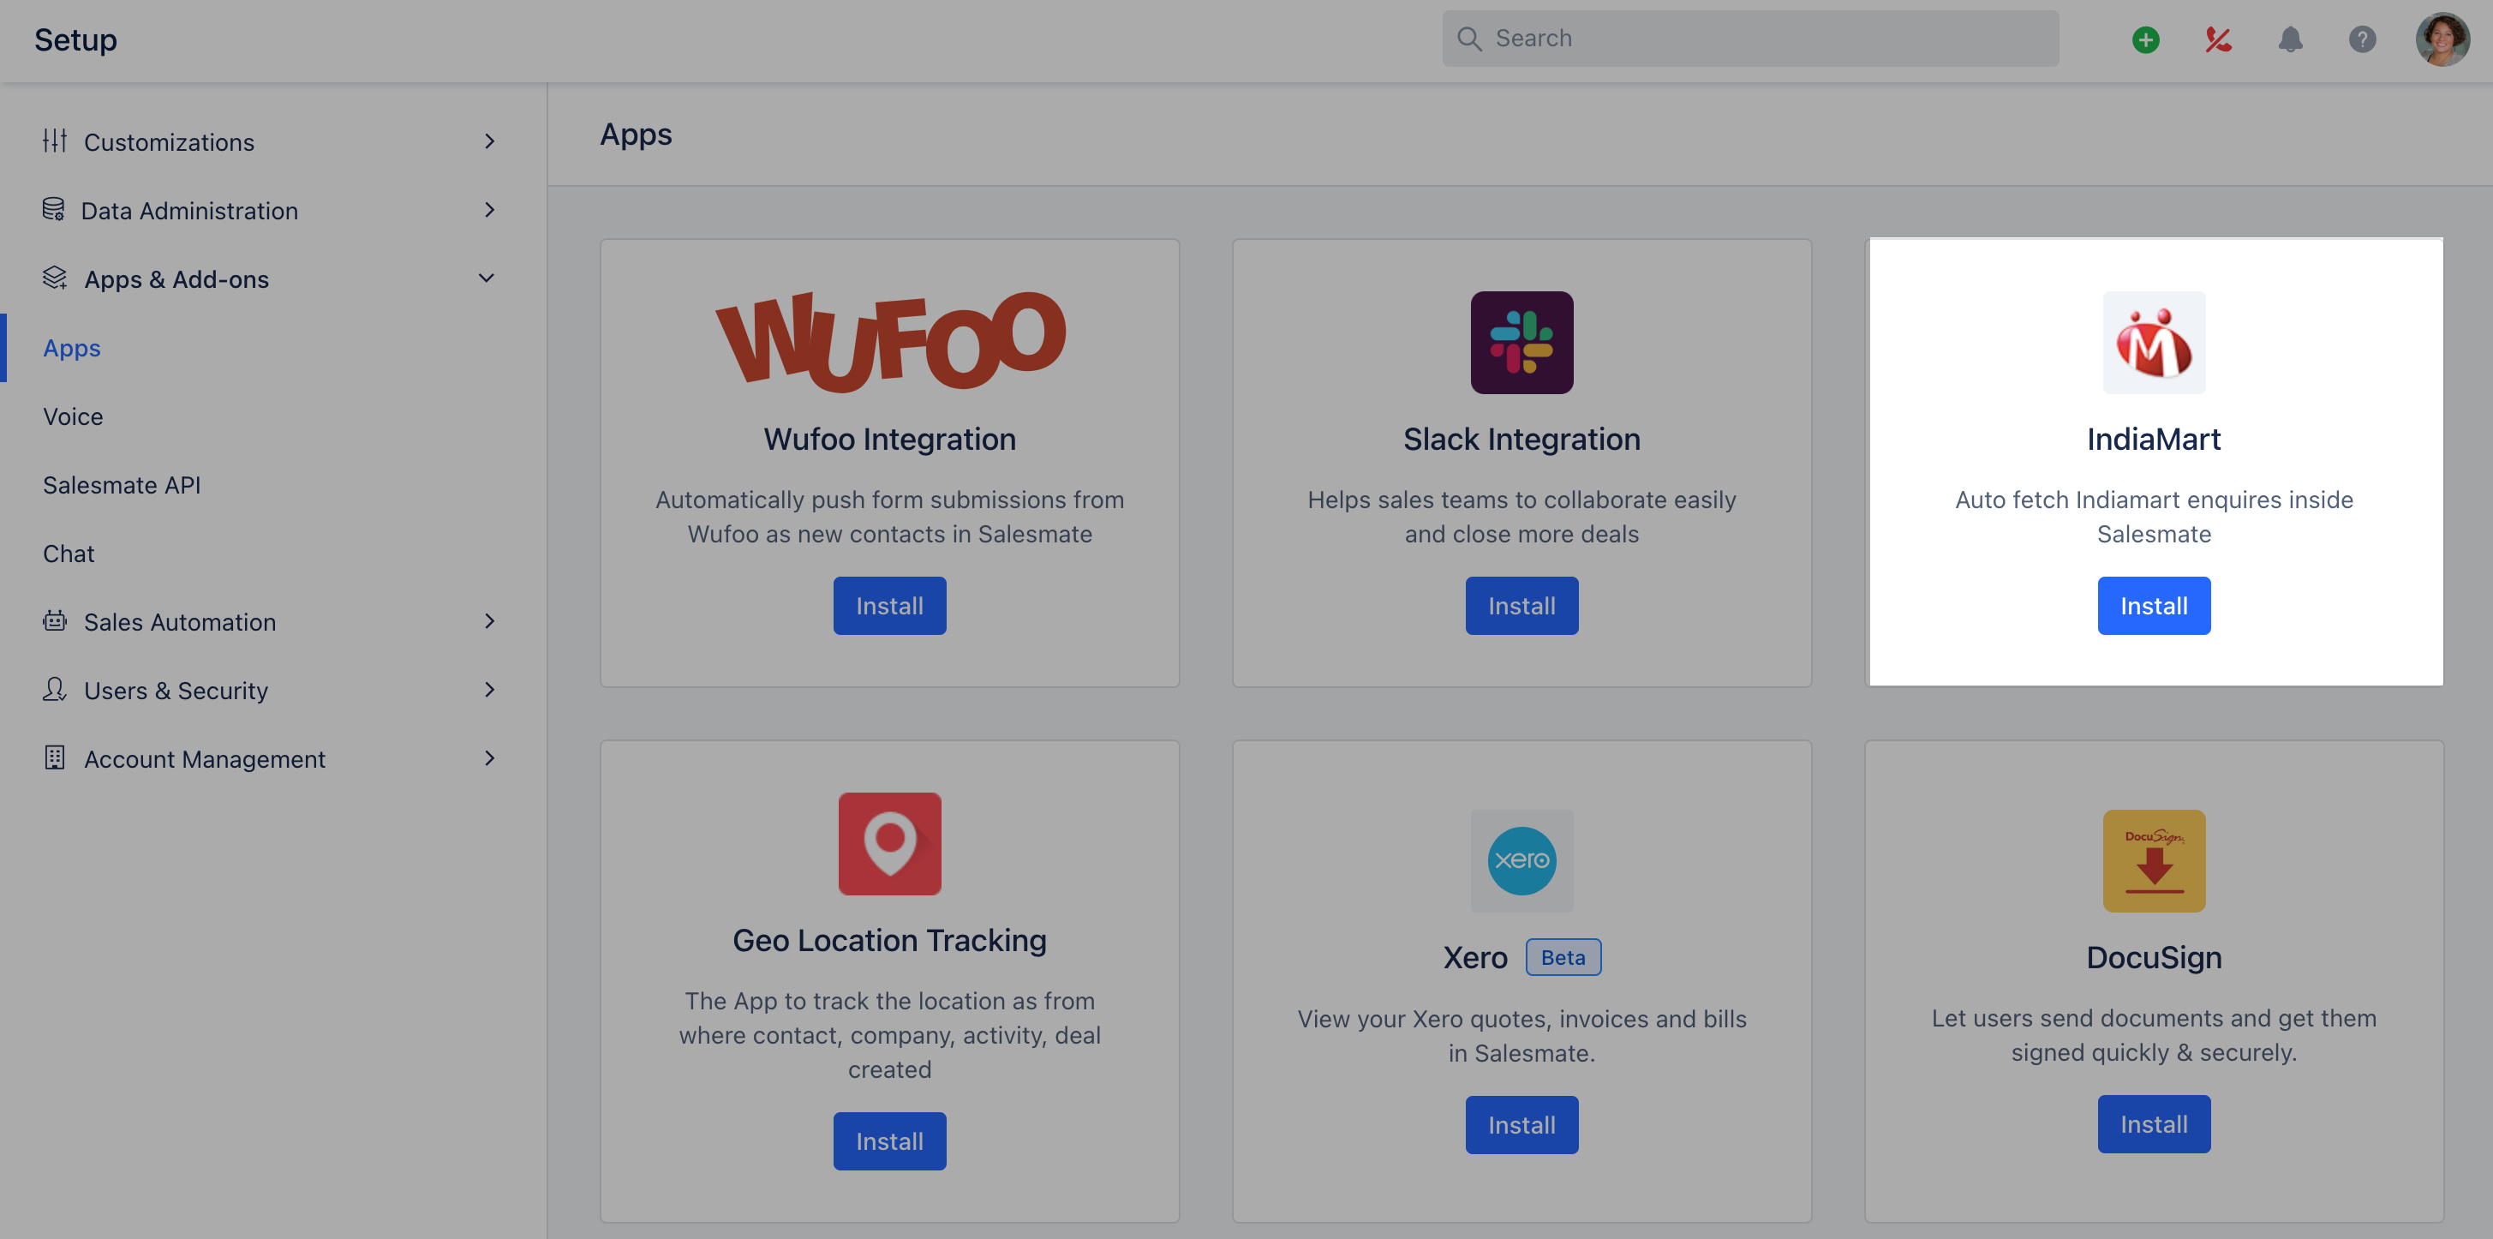Click the Account Management building icon
Viewport: 2493px width, 1239px height.
tap(55, 759)
